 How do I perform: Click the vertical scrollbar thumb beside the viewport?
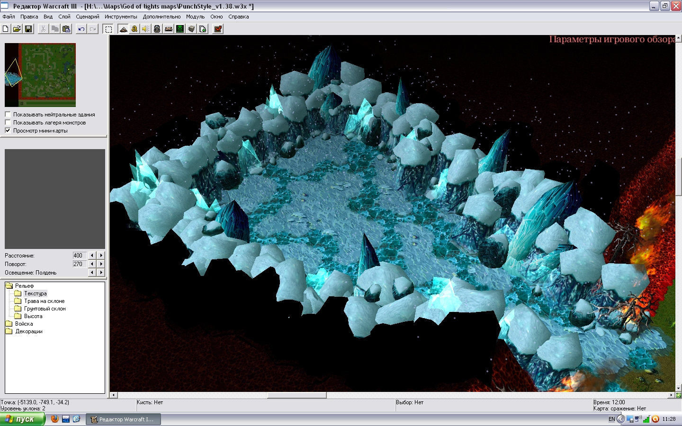(679, 177)
